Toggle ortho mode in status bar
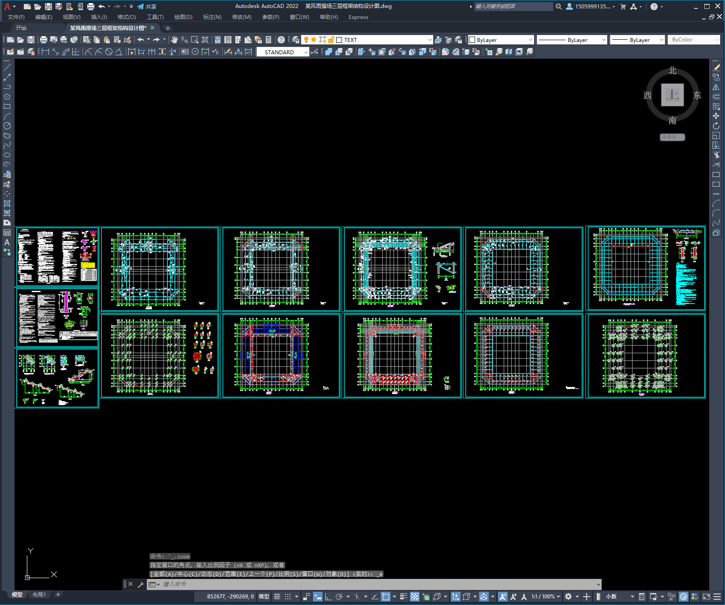 (x=328, y=597)
